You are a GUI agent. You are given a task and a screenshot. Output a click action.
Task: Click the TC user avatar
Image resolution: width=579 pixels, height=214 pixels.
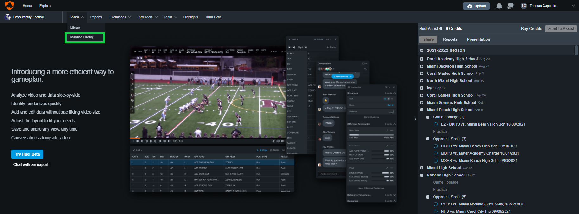click(x=524, y=6)
